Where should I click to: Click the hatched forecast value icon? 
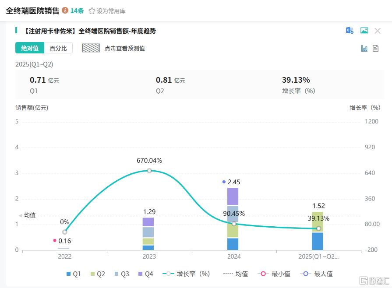[91, 48]
